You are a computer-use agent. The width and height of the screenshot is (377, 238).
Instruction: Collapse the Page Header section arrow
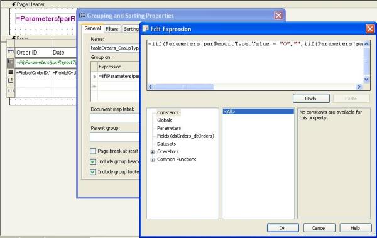coord(14,4)
